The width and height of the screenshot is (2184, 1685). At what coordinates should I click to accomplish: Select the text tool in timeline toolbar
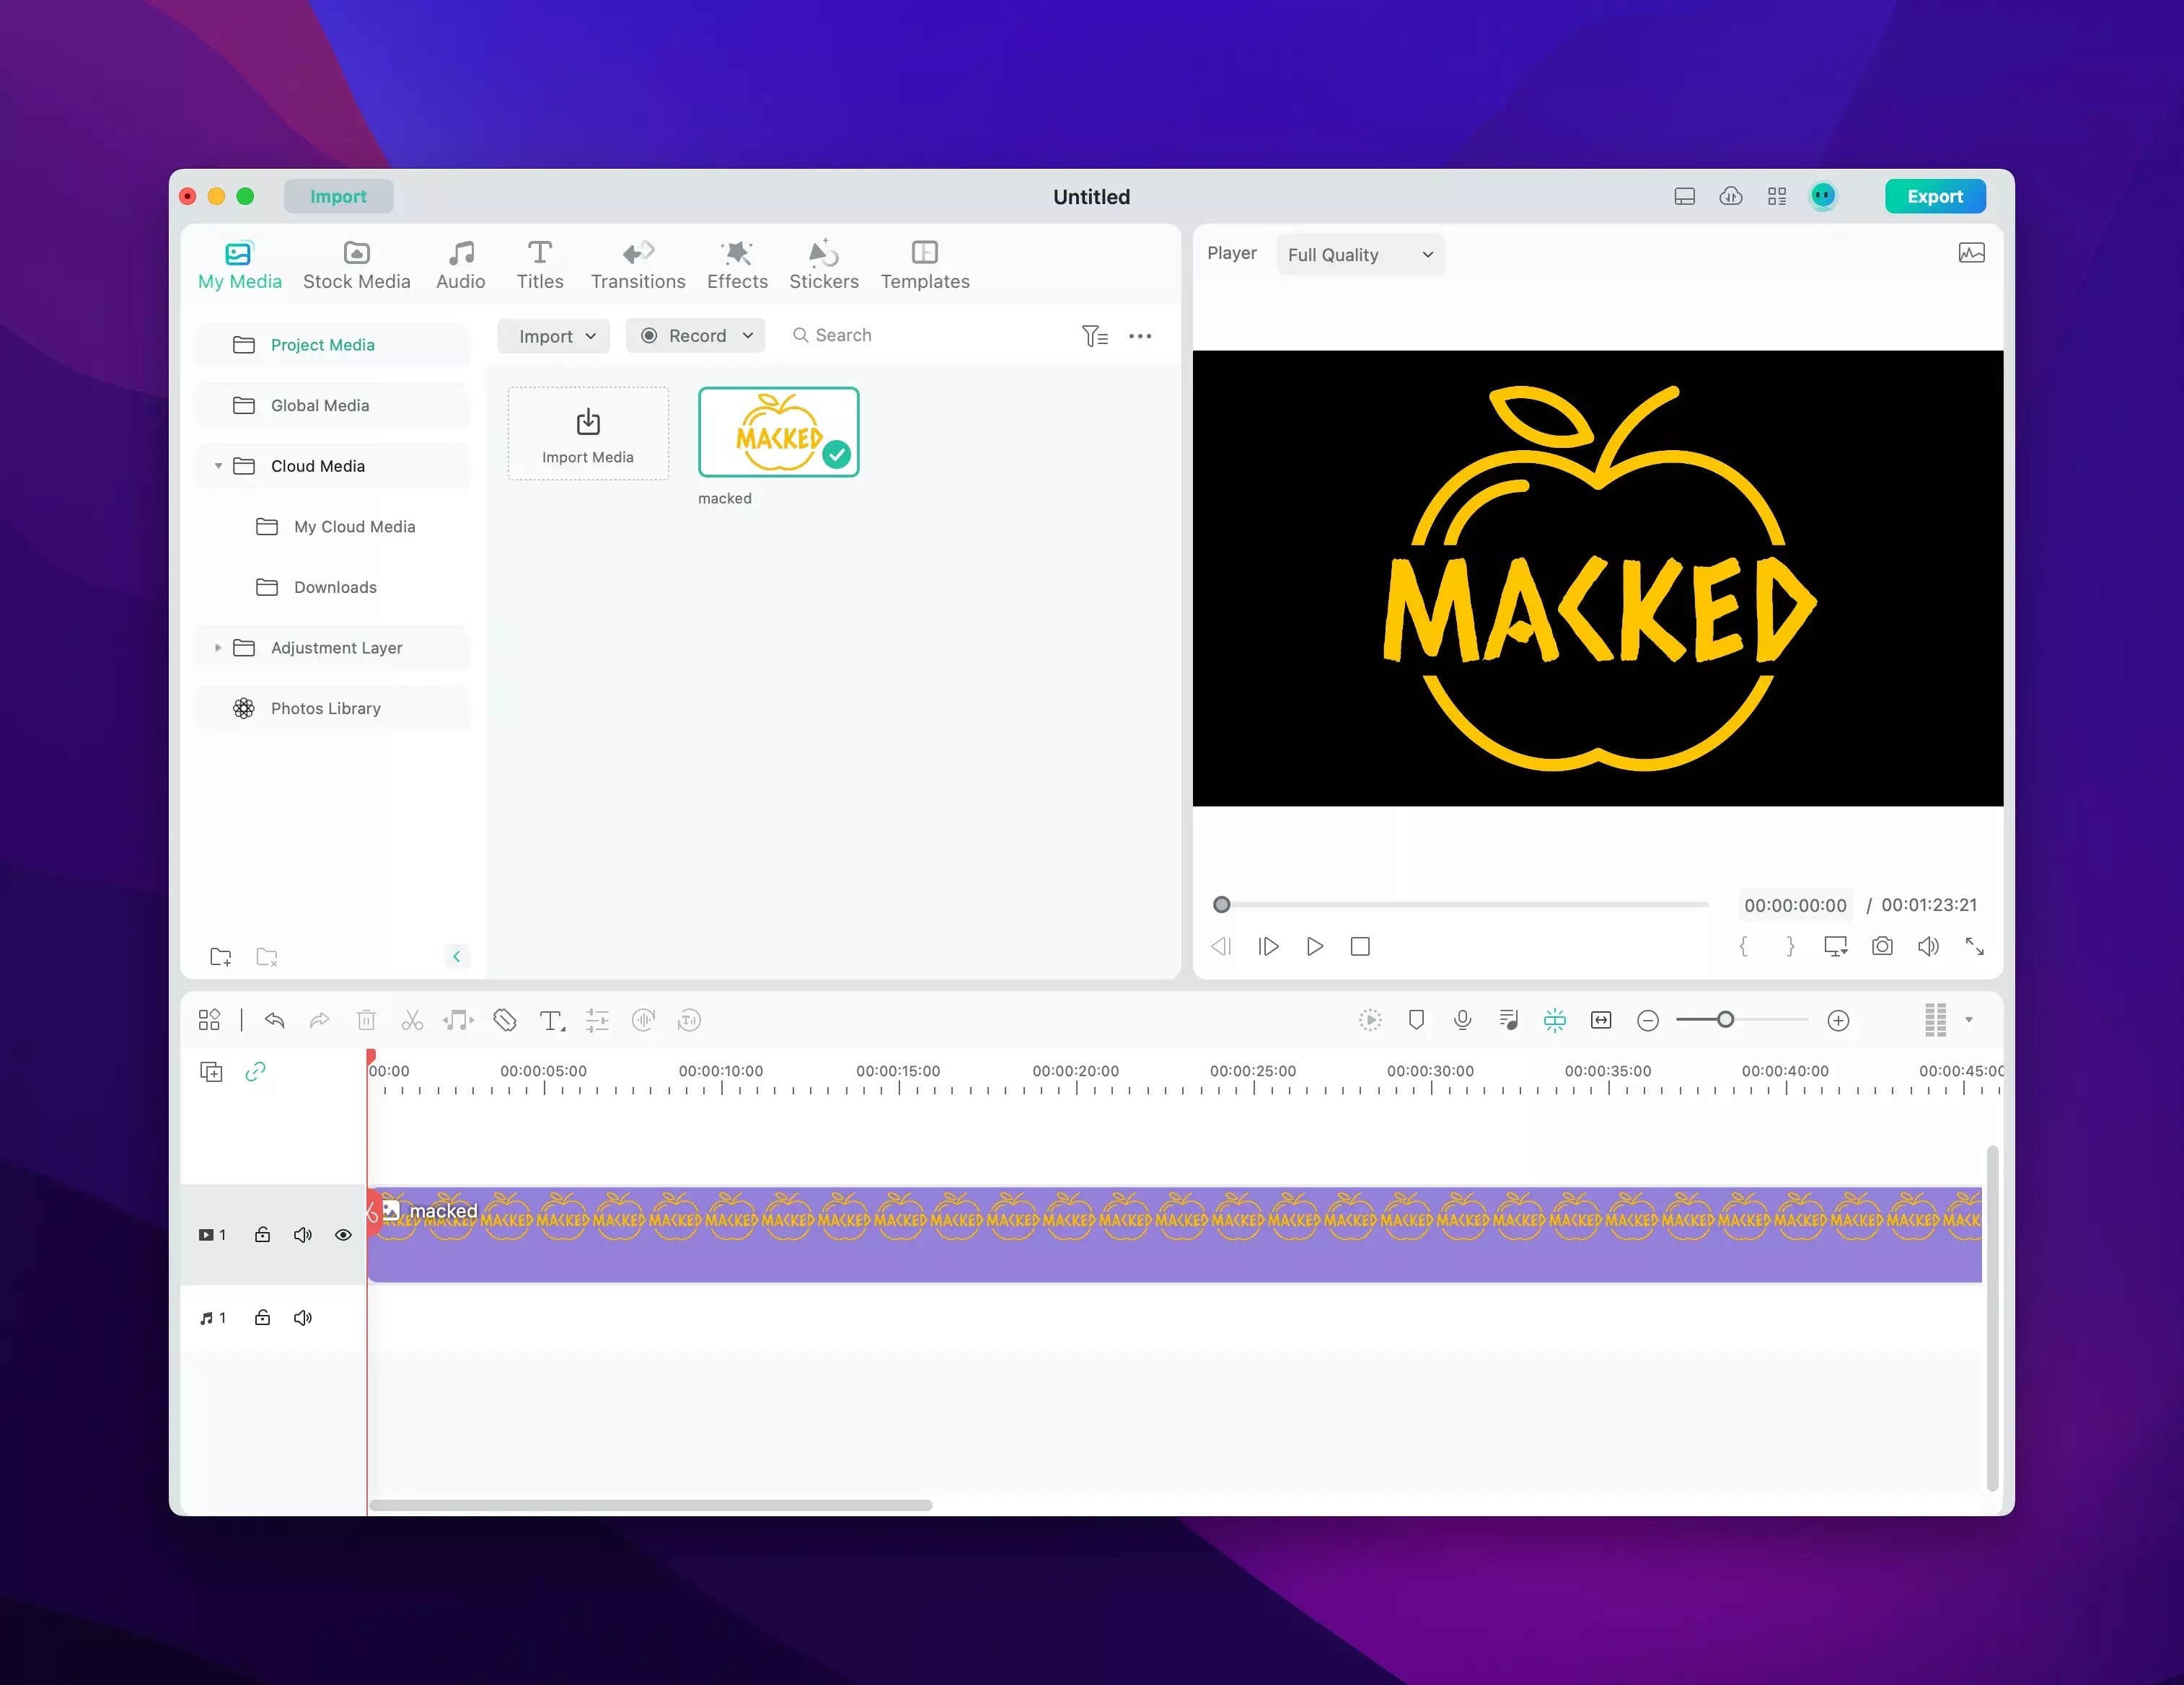[x=551, y=1020]
